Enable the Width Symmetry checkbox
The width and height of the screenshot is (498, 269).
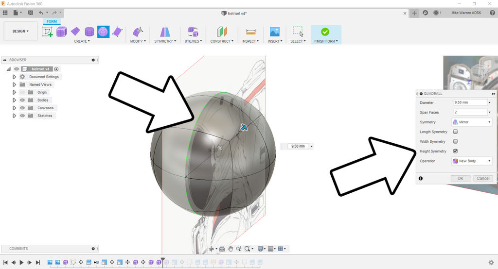(455, 141)
